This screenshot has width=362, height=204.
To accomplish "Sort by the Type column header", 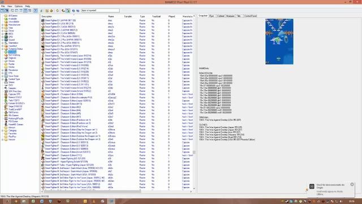I will coord(145,16).
